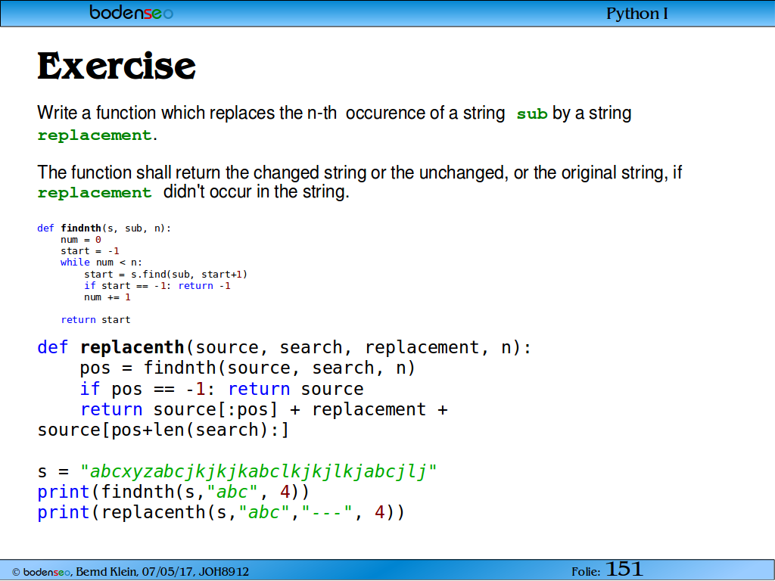Click the line "def replacenth(source, search, replacement, n):"
This screenshot has height=581, width=775.
(285, 348)
